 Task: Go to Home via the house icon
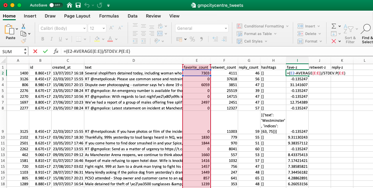point(70,5)
